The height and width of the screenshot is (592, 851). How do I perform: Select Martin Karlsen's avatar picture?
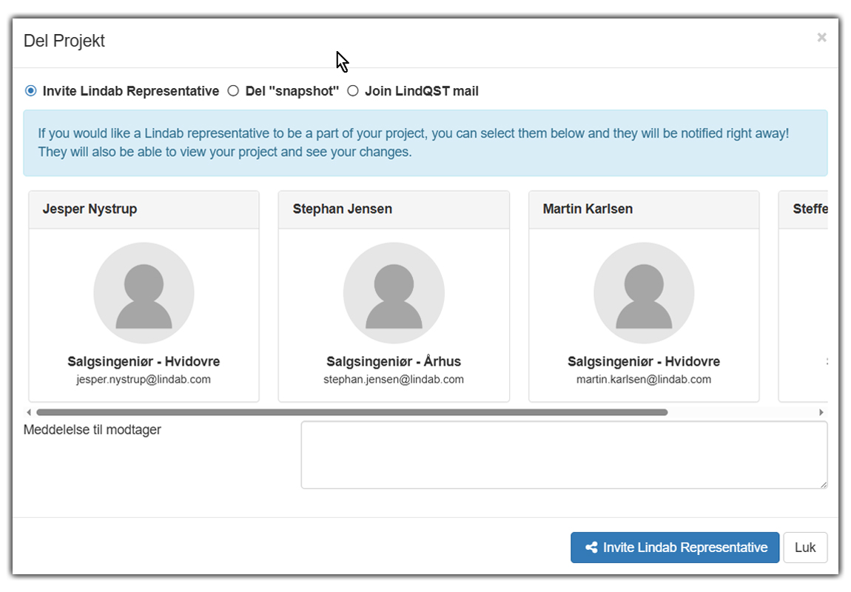[x=644, y=293]
